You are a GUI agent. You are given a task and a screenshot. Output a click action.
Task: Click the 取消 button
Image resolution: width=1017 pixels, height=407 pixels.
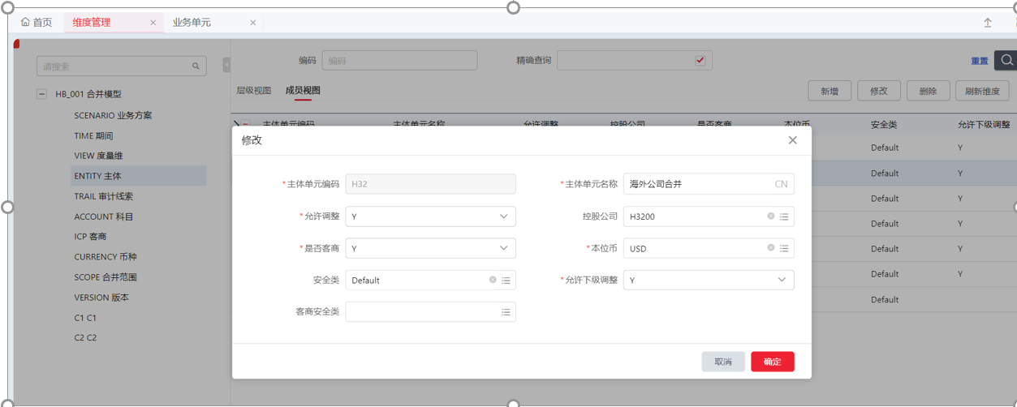722,362
